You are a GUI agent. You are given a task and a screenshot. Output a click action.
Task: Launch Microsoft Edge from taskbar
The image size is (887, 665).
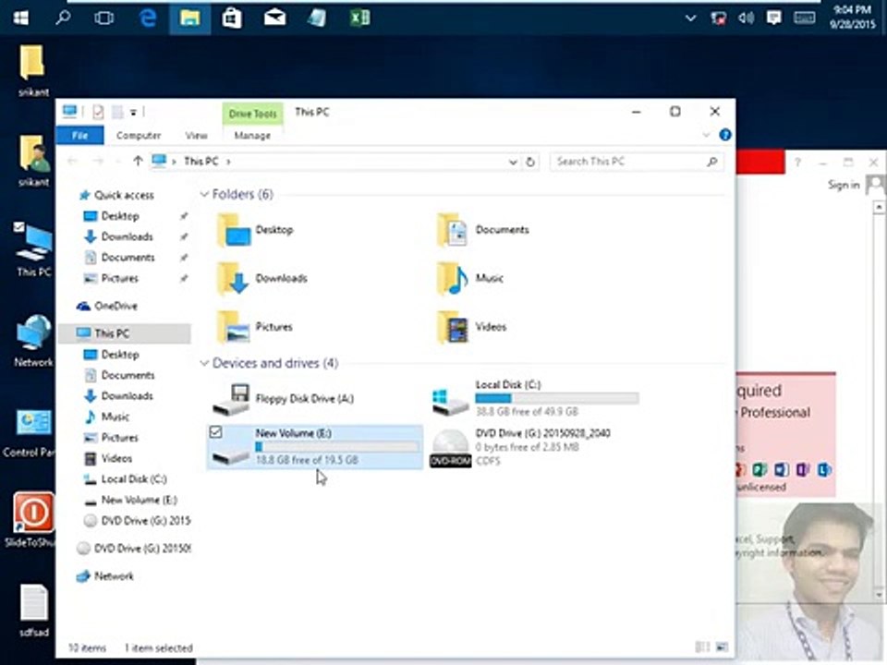148,18
